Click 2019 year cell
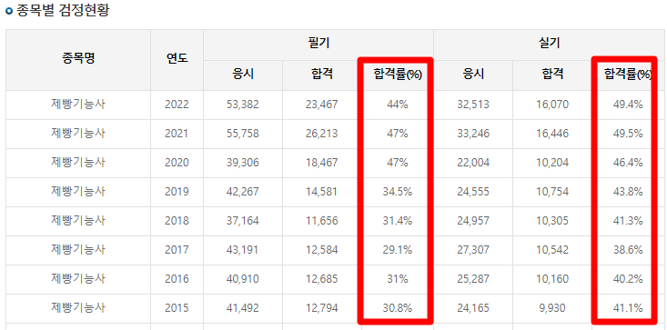 (x=177, y=192)
